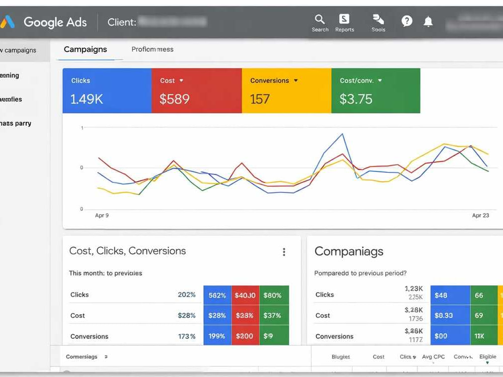Click the 'Companiags' card title
503x377 pixels.
tap(349, 251)
